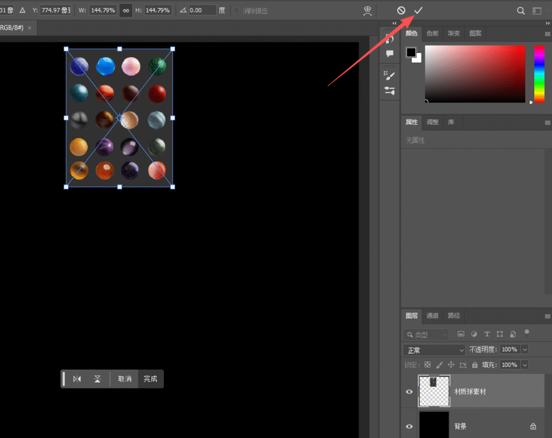Collapse the right panel group to icons
Screen dimensions: 552x438
pyautogui.click(x=548, y=23)
